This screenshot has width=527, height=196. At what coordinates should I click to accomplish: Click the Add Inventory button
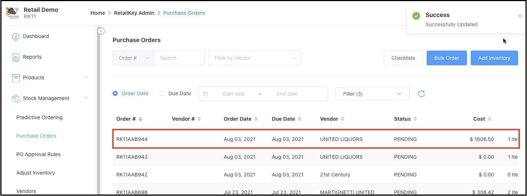click(494, 58)
